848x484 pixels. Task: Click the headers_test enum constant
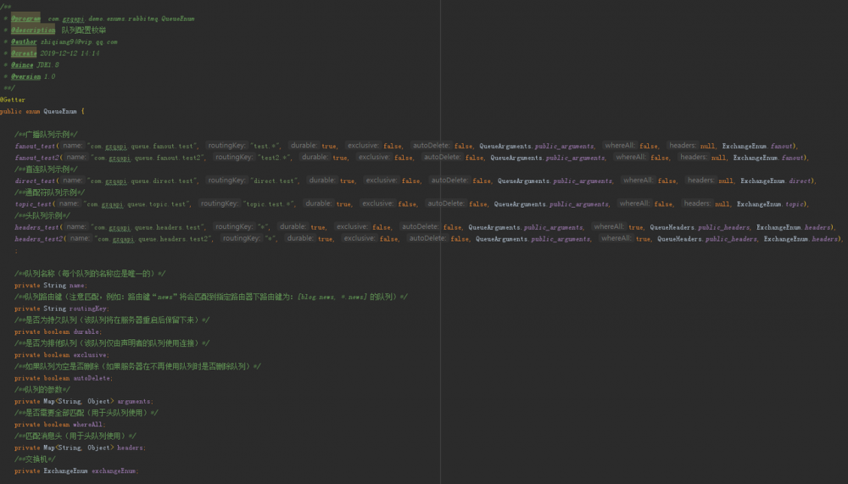36,227
